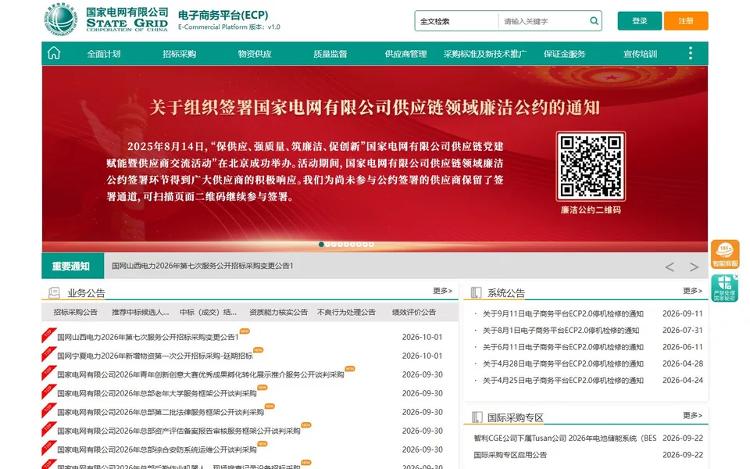This screenshot has width=750, height=469.
Task: Close the green shield floating widget
Action: point(737,277)
